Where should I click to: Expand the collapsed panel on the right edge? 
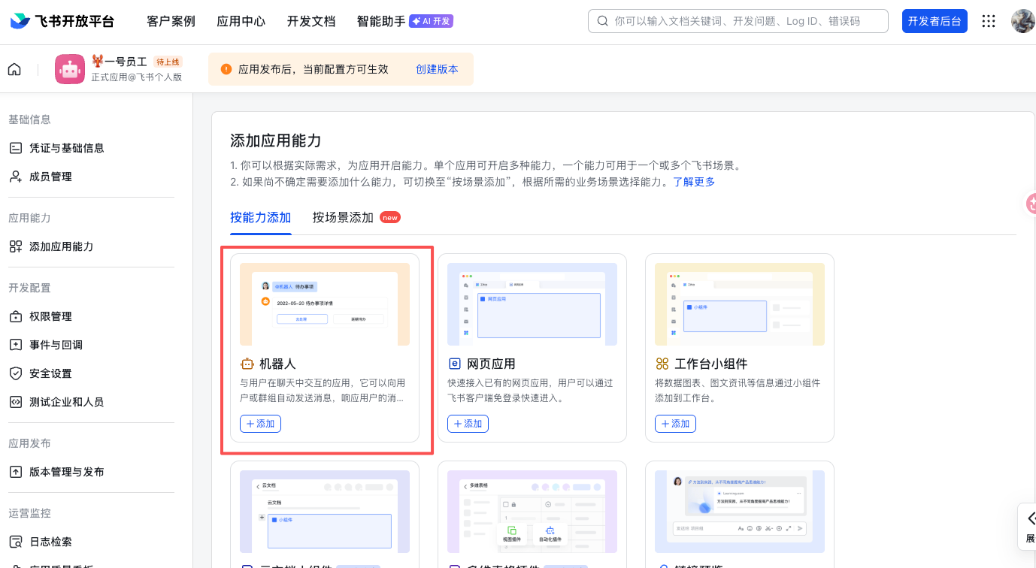coord(1030,527)
